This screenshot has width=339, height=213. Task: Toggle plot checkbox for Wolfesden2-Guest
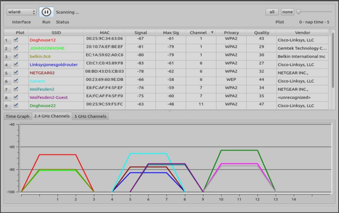click(x=16, y=97)
